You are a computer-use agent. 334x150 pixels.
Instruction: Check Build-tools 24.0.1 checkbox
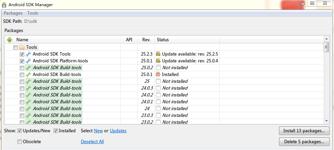[x=22, y=102]
